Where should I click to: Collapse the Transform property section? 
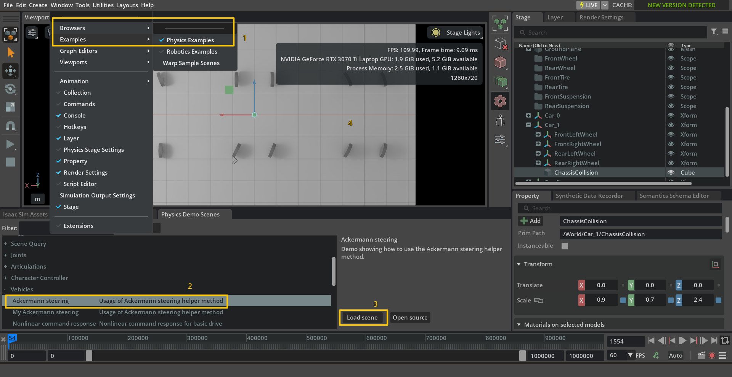[519, 264]
